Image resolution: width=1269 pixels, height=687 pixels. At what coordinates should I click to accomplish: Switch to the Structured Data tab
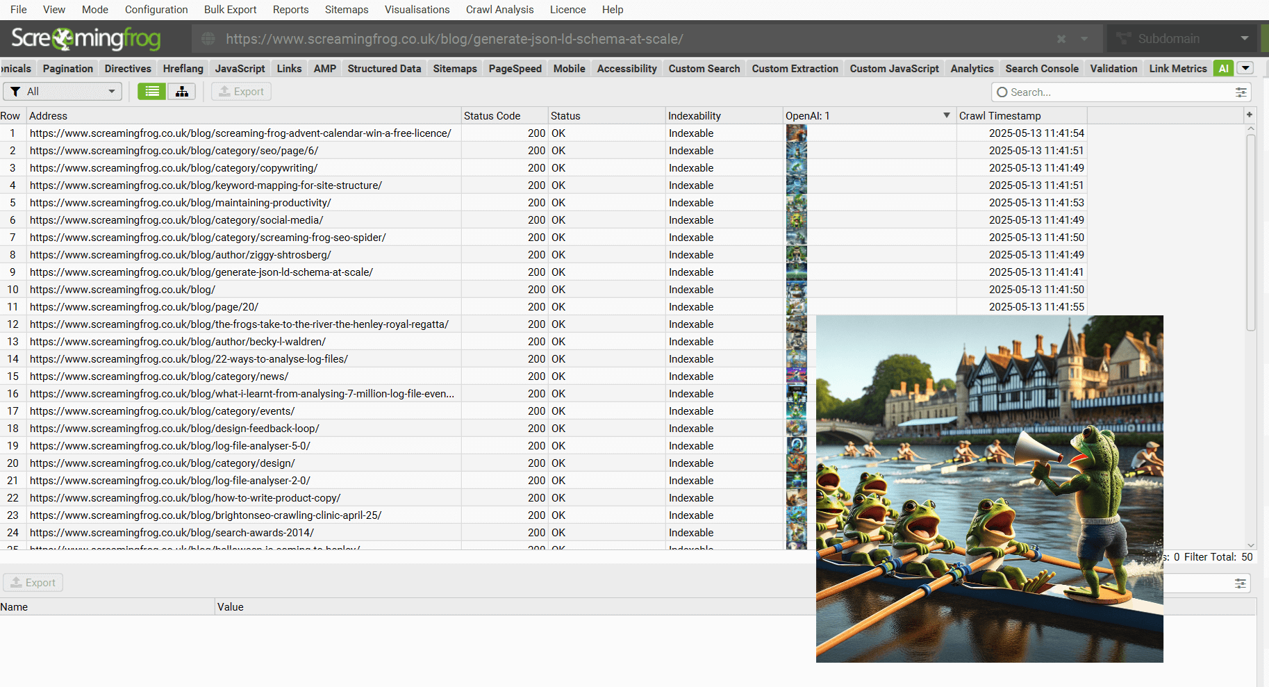[384, 69]
